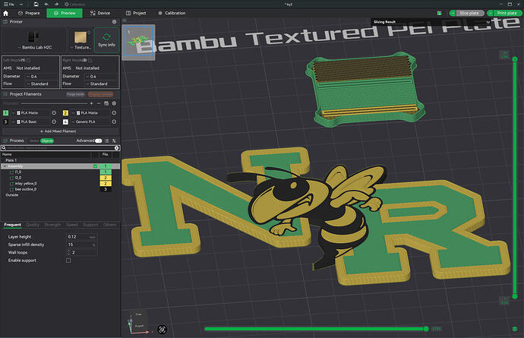The image size is (524, 338).
Task: Switch process scope to Global
Action: point(34,141)
